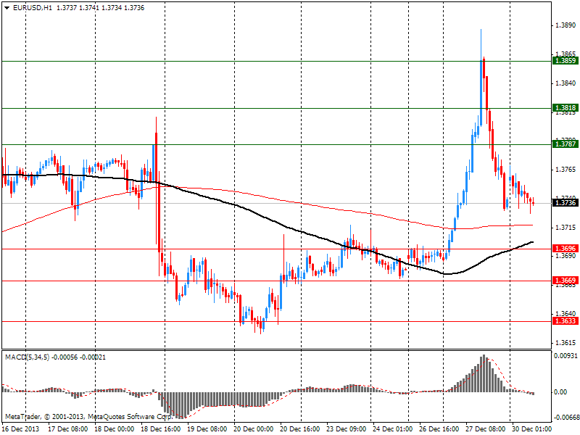Click the 1.3615 price scale value
The height and width of the screenshot is (435, 580).
[565, 343]
